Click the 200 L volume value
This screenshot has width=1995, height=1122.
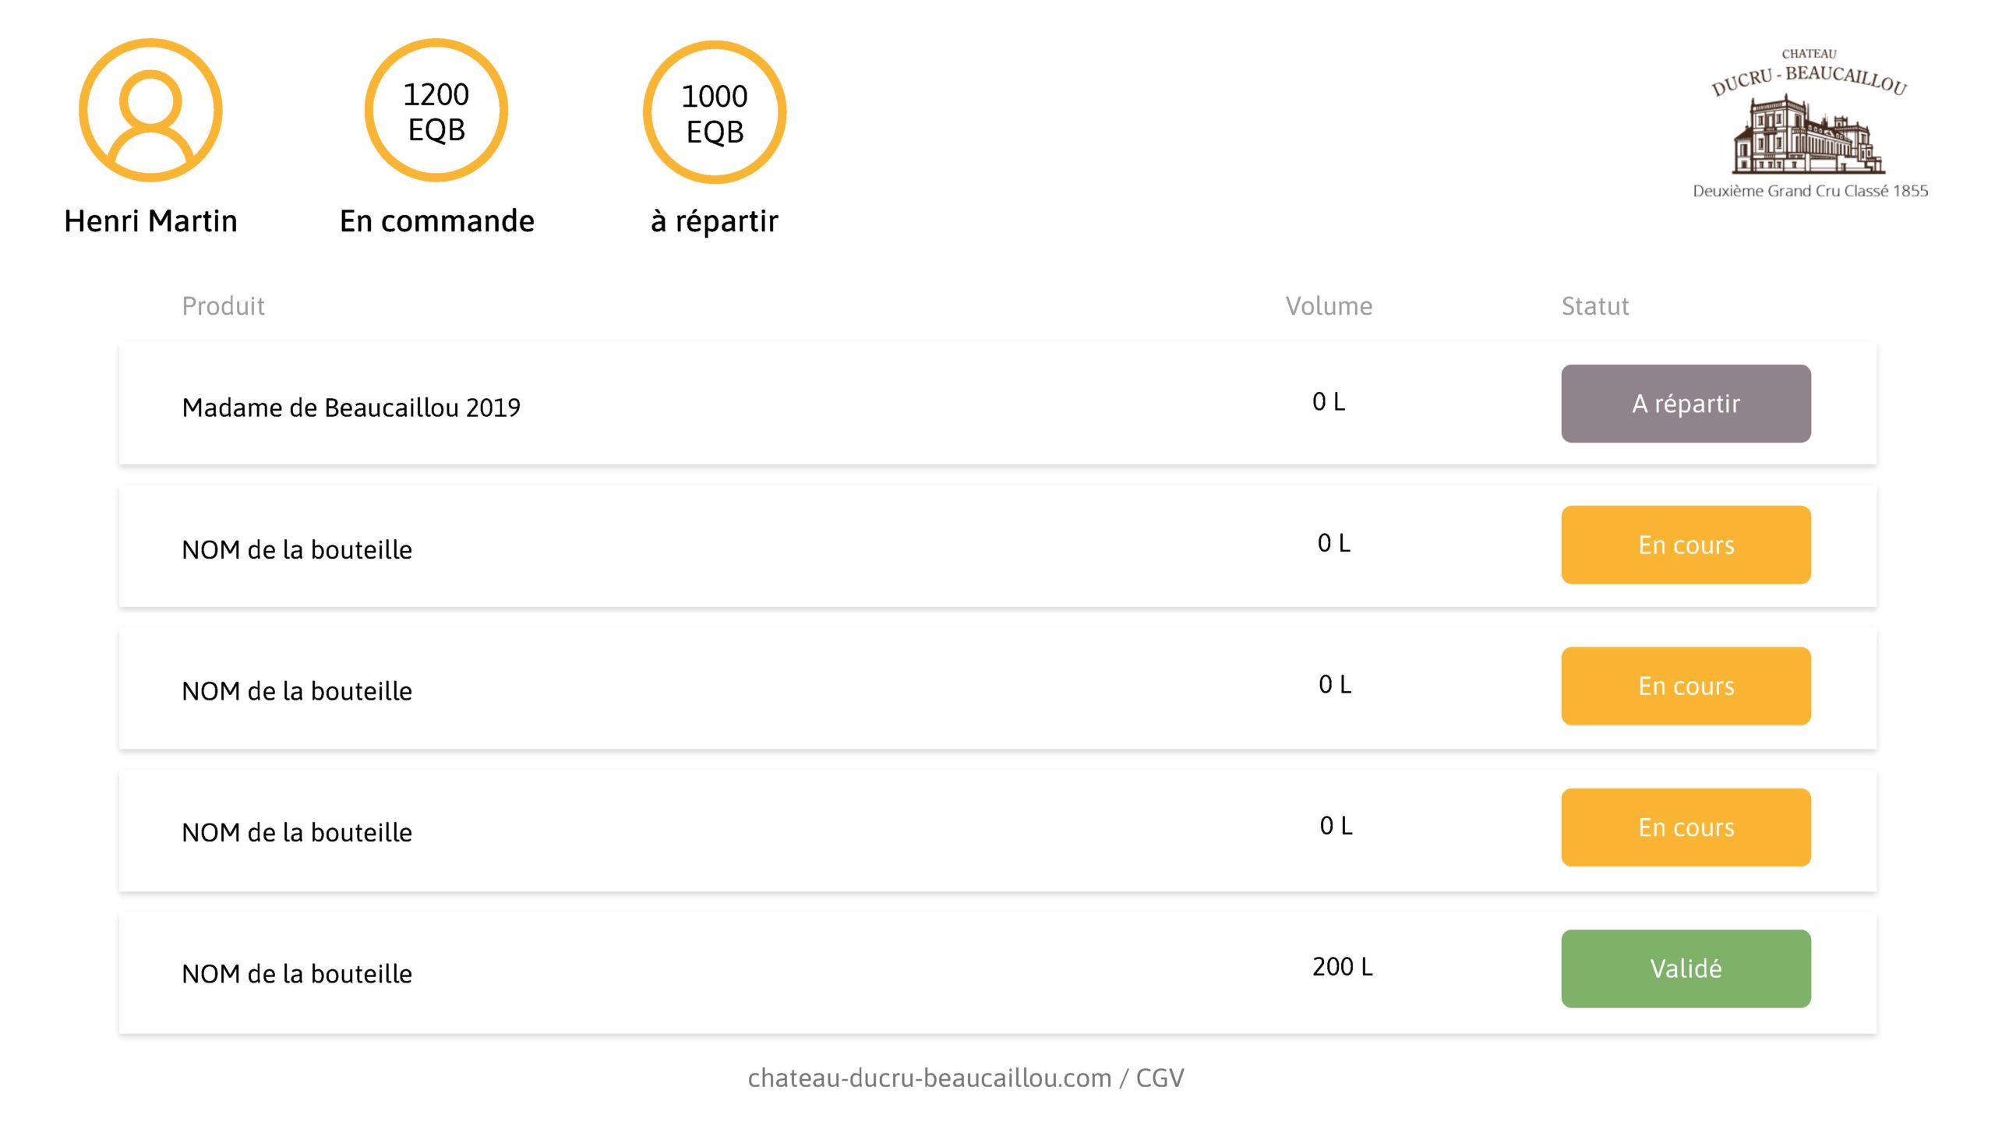click(x=1342, y=967)
